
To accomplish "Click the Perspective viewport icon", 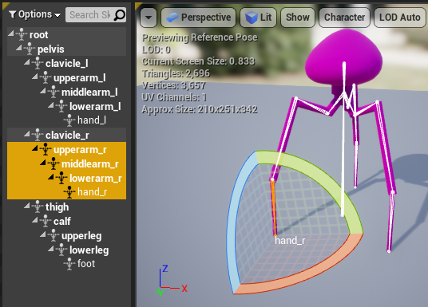I will (172, 18).
